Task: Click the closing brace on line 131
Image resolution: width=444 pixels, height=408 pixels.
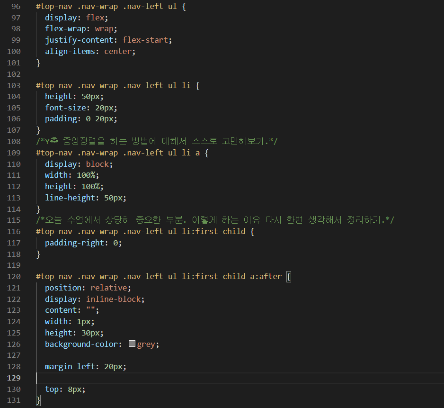Action: tap(38, 400)
